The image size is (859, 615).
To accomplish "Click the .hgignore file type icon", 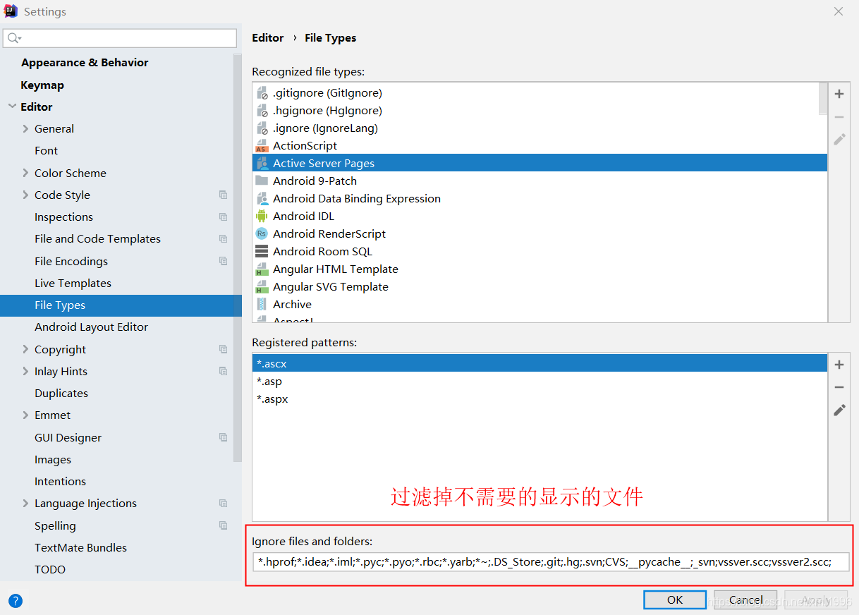I will [262, 110].
